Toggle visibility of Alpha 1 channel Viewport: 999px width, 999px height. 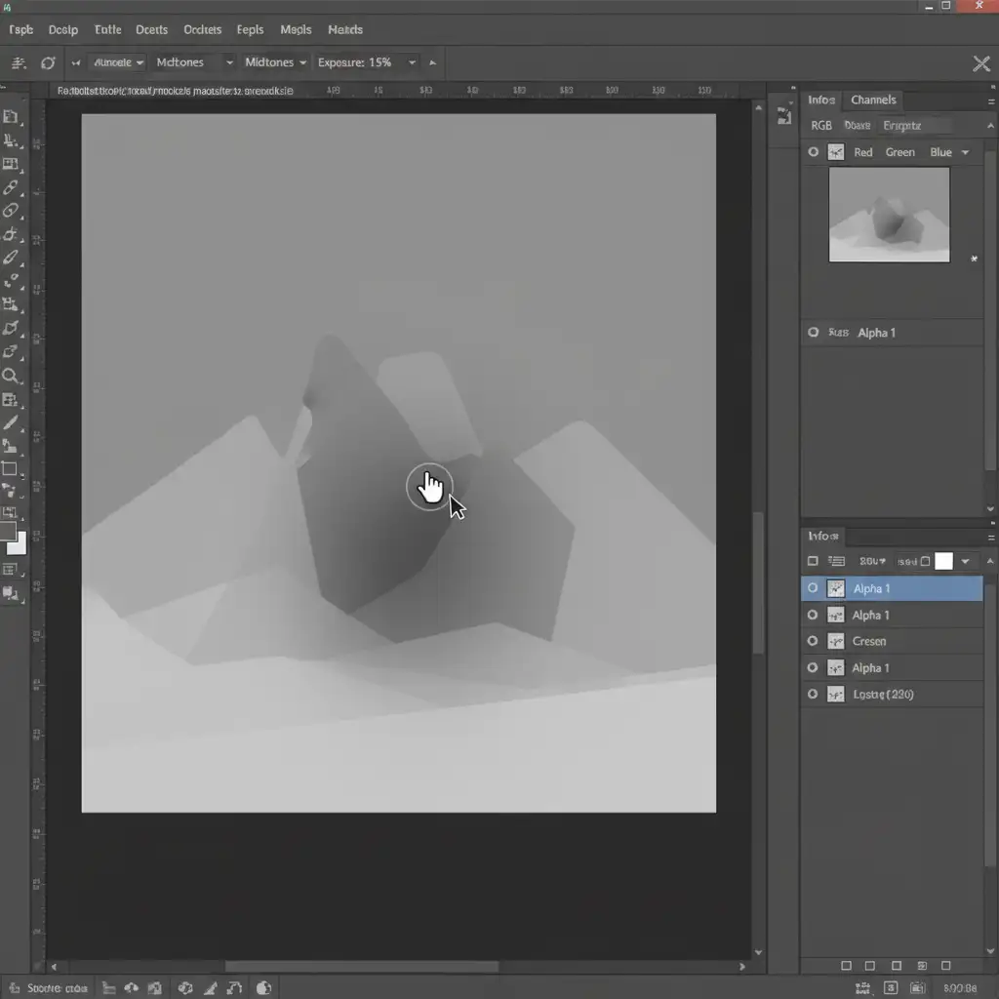tap(813, 333)
